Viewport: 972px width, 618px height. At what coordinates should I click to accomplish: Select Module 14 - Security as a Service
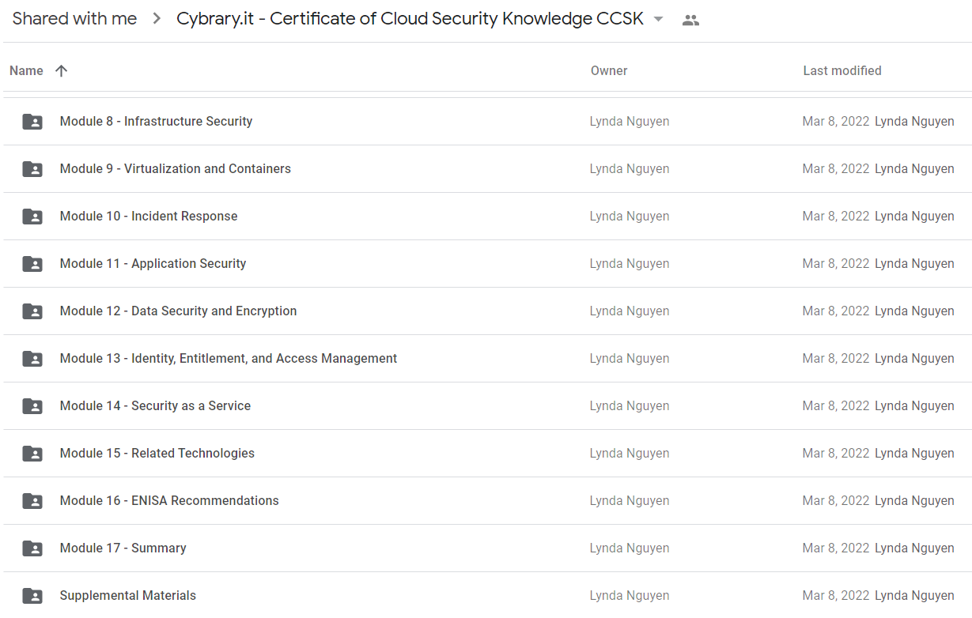(155, 405)
